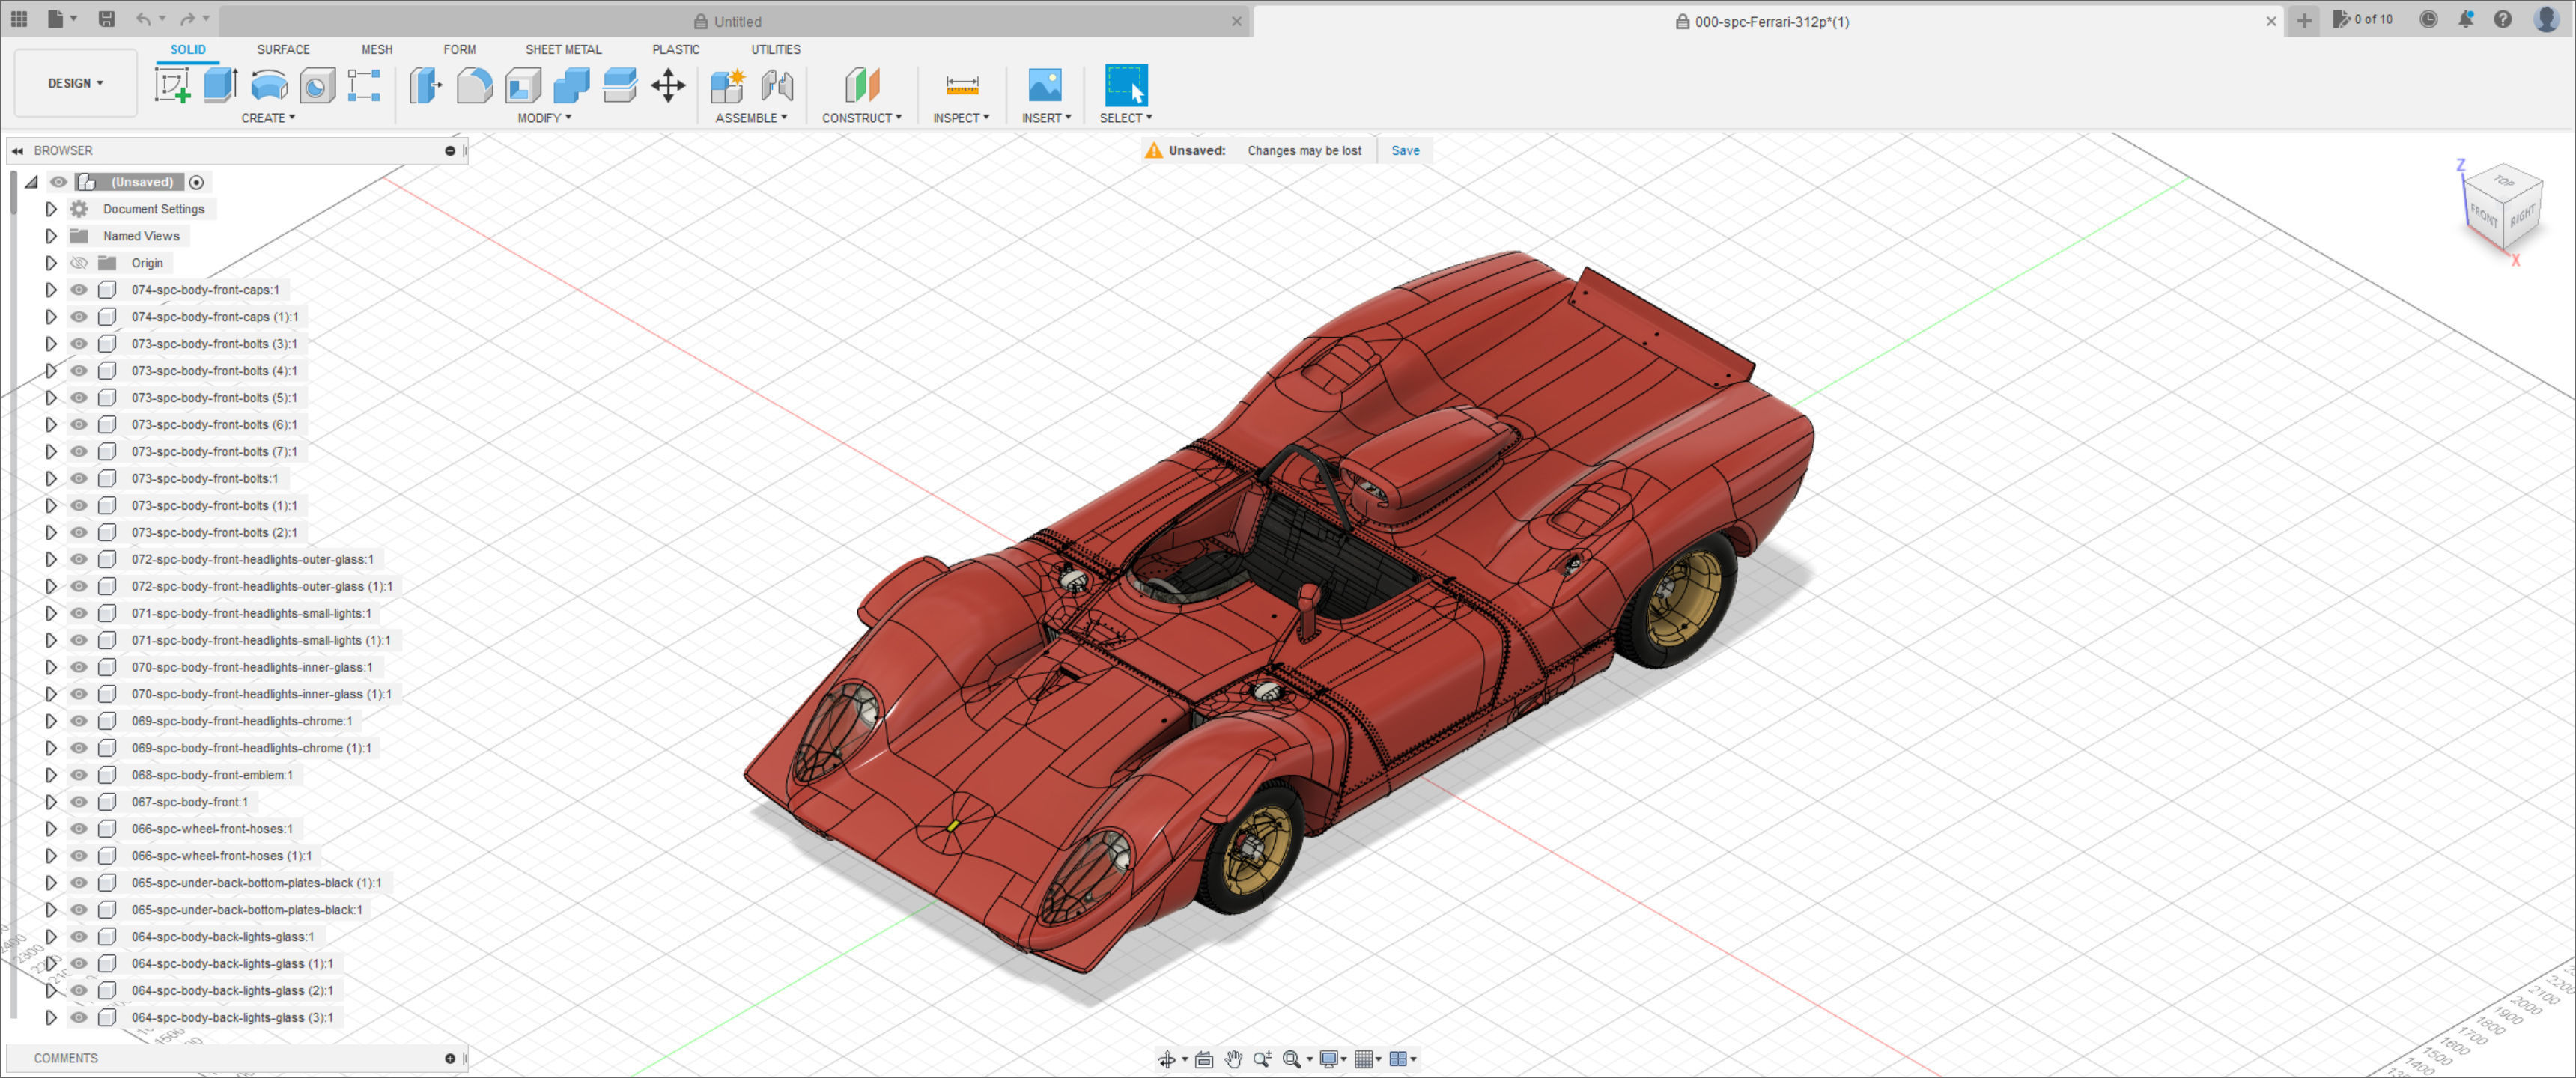Switch to the SHEET METAL tab
The width and height of the screenshot is (2576, 1078).
click(x=563, y=49)
